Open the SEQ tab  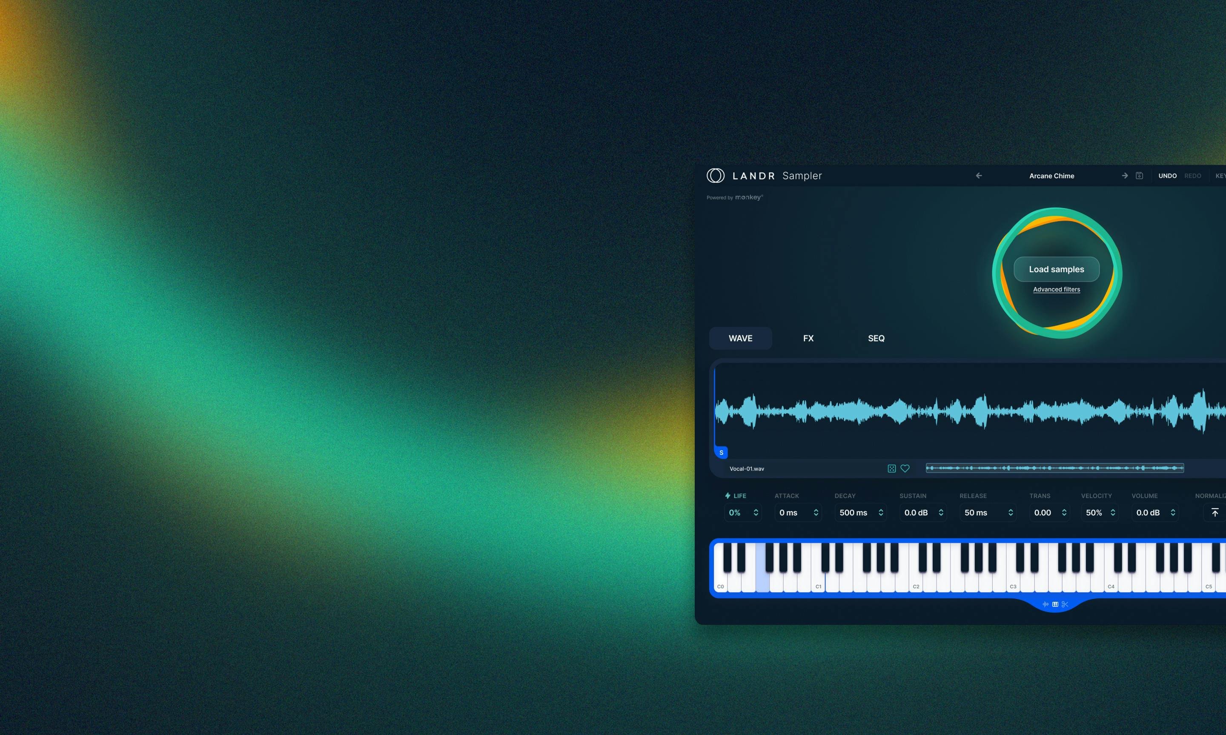click(x=876, y=338)
